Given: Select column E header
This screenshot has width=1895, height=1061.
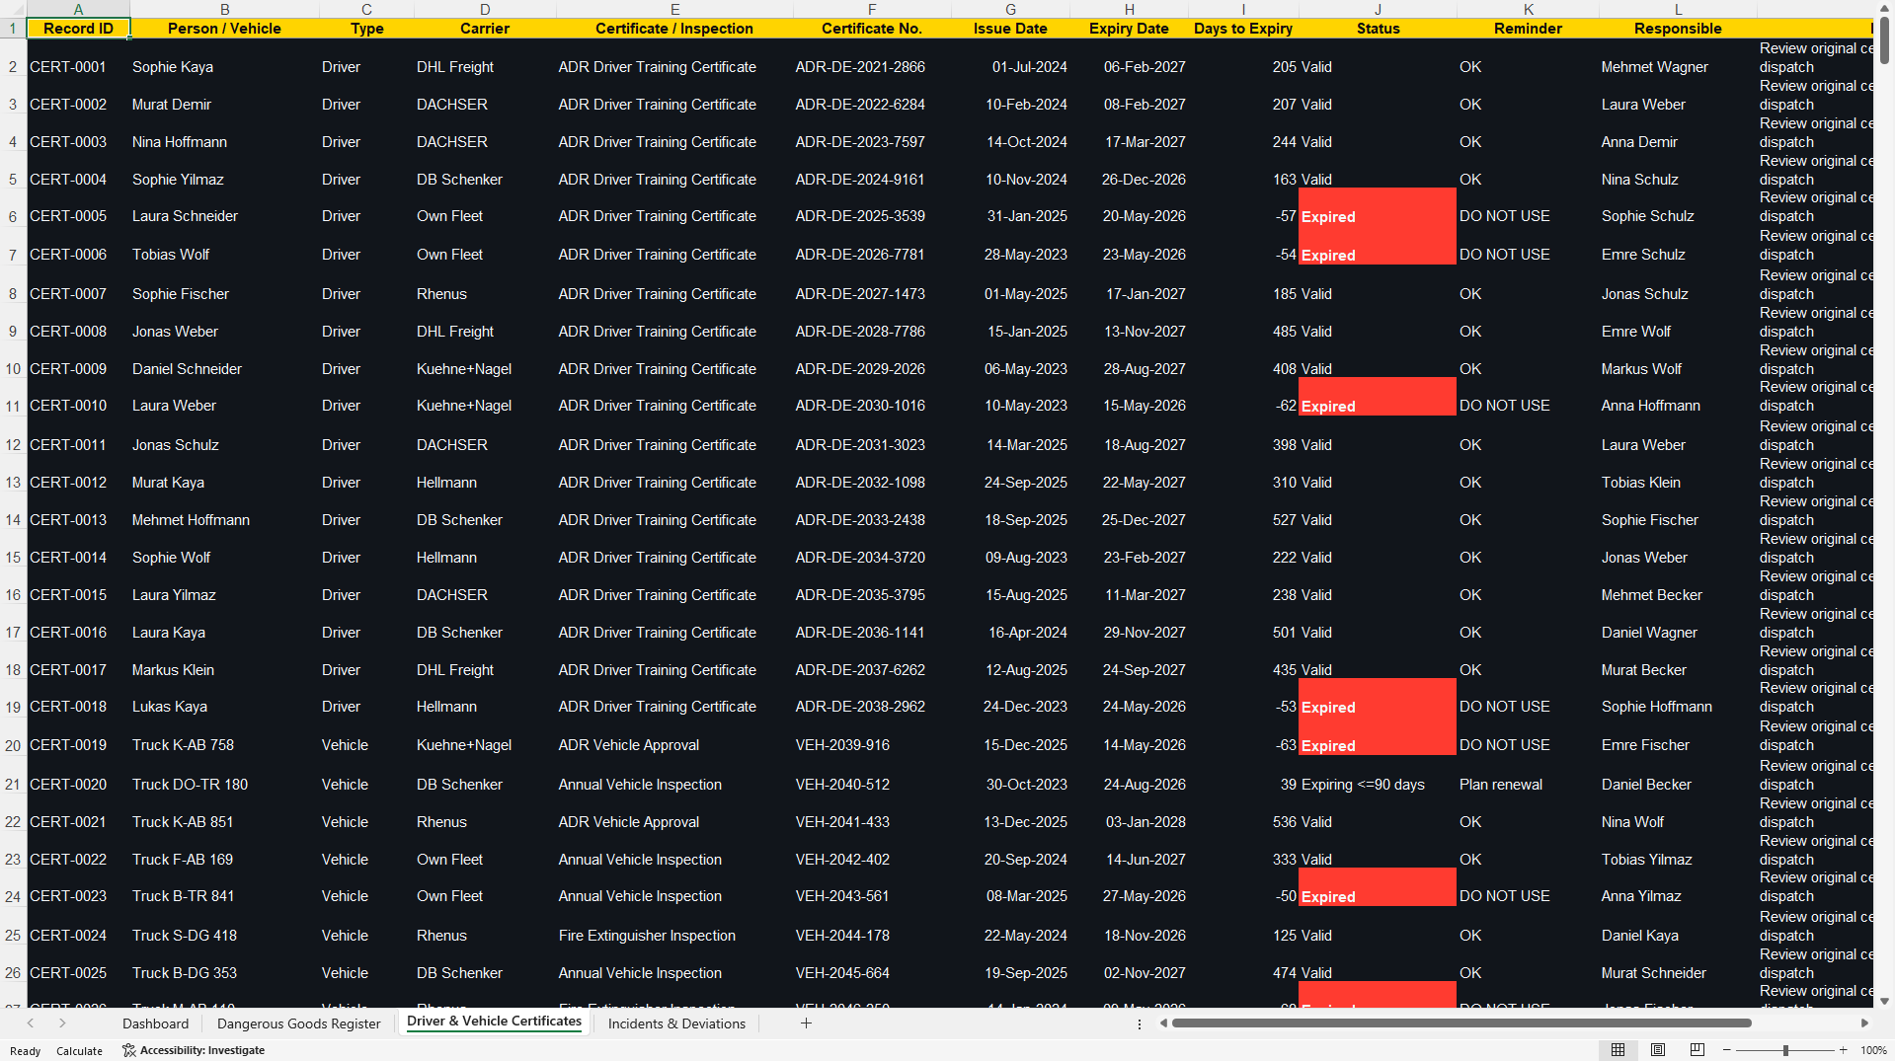Looking at the screenshot, I should 674,9.
